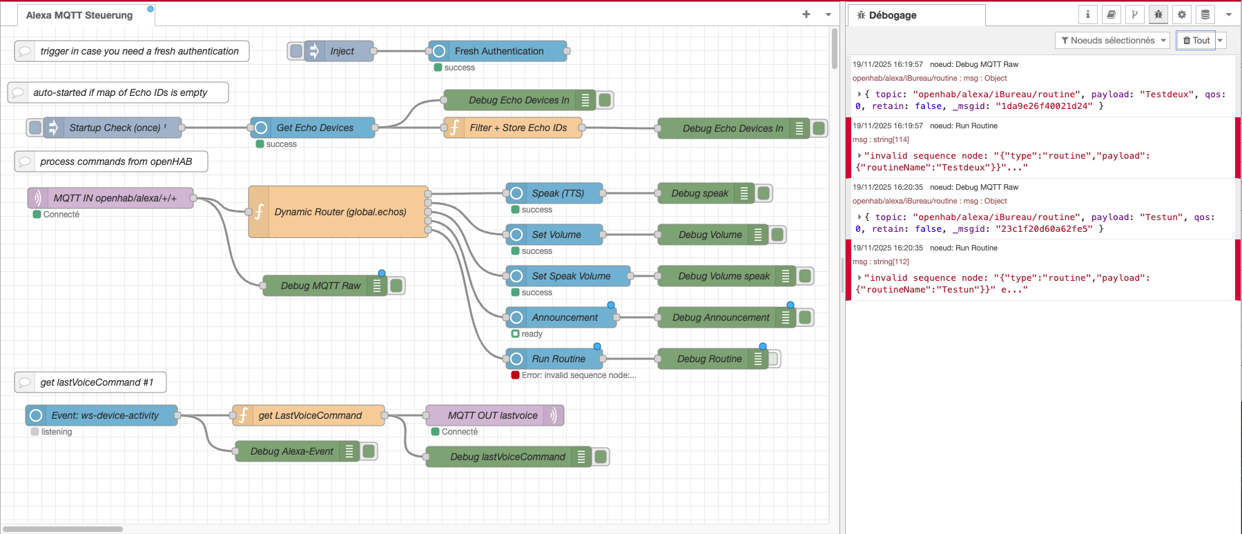Select the Alexa MQTT Steuerung flow tab

pos(79,15)
